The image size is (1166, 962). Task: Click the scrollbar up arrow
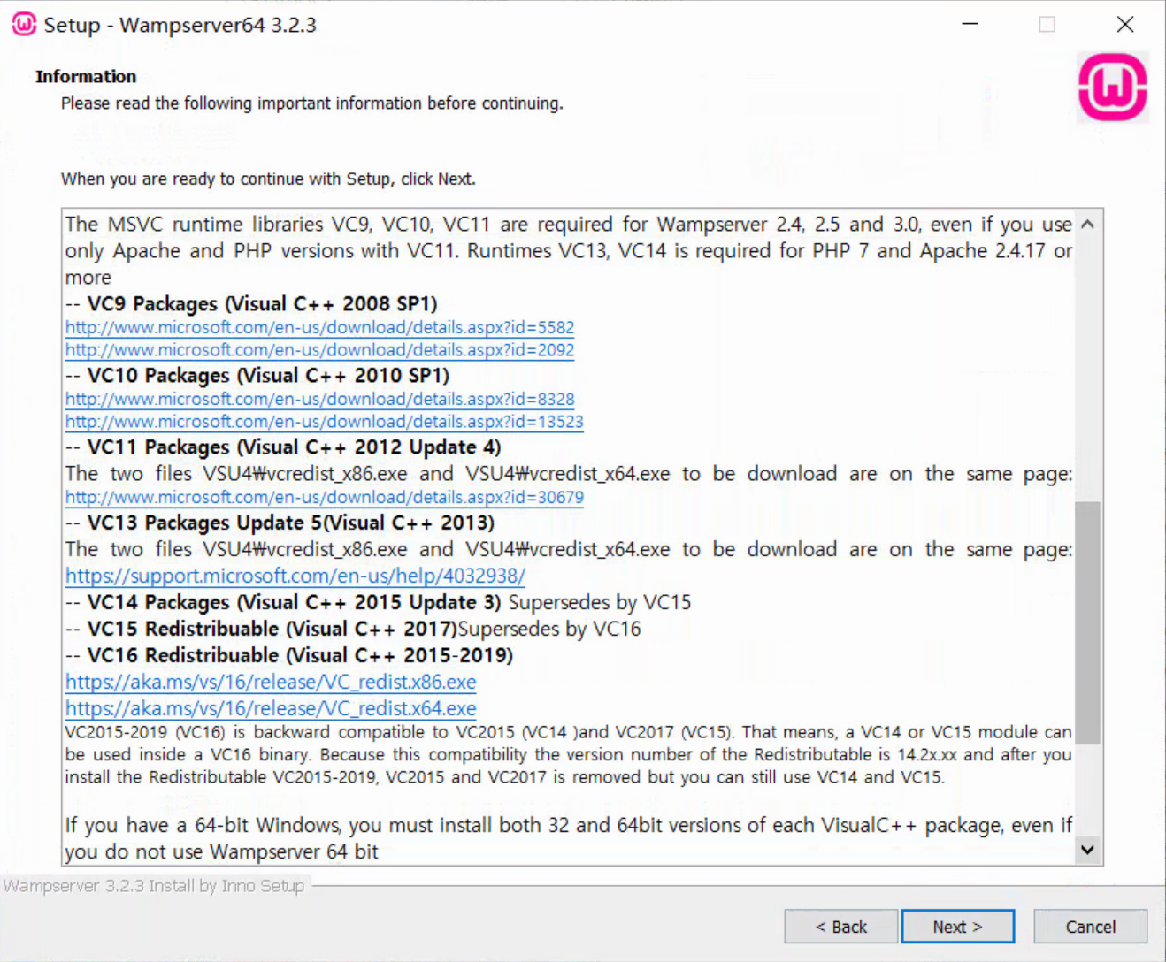tap(1088, 225)
